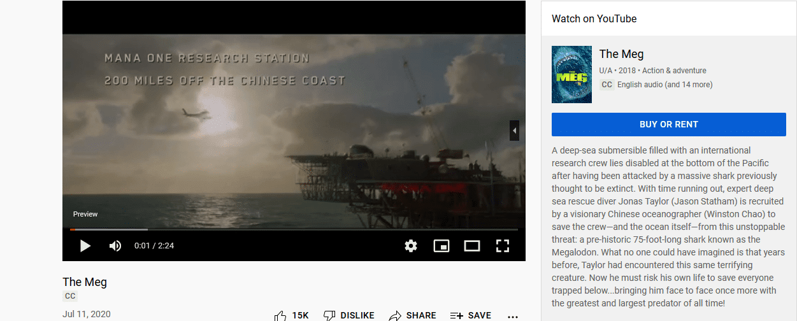Enter full screen mode
Screen dimensions: 797x321
pyautogui.click(x=503, y=246)
